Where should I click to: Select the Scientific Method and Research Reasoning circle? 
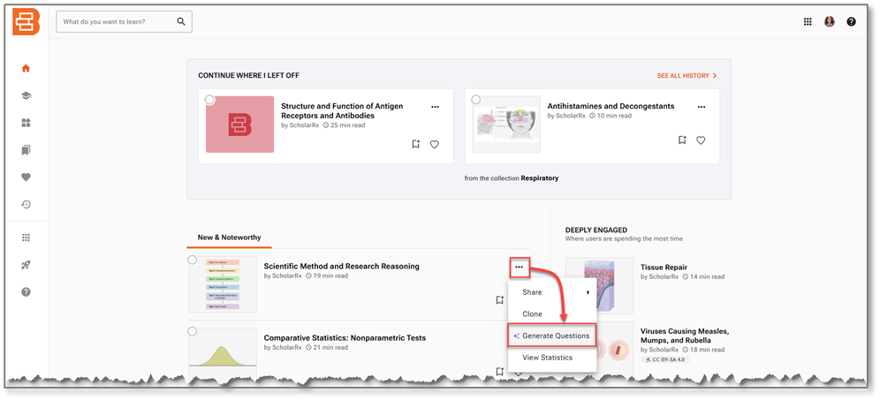(193, 260)
